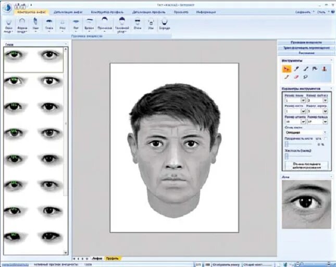Click the second save icon in quick access

tap(23, 6)
